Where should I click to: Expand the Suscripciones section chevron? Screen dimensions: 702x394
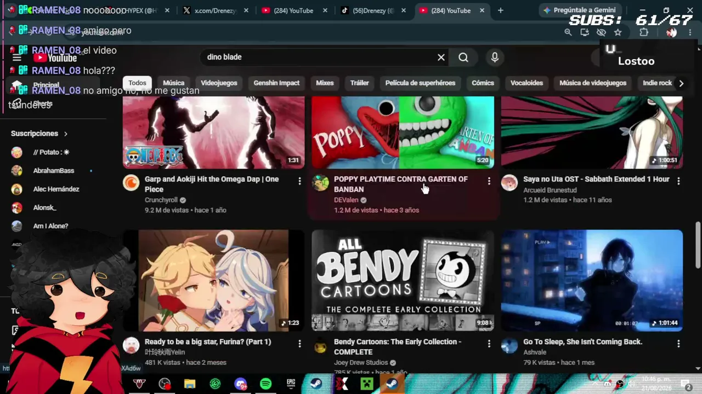point(66,134)
